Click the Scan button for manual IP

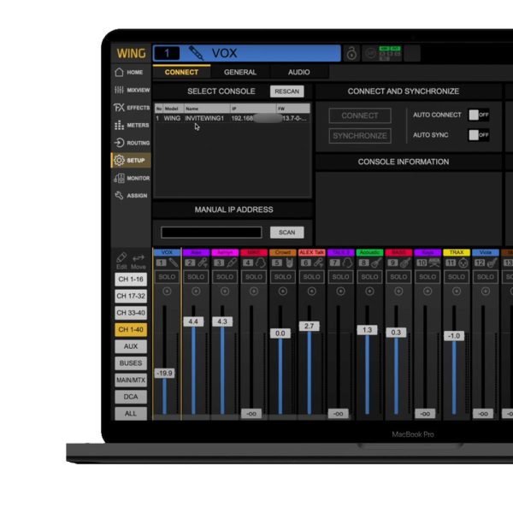[x=287, y=233]
